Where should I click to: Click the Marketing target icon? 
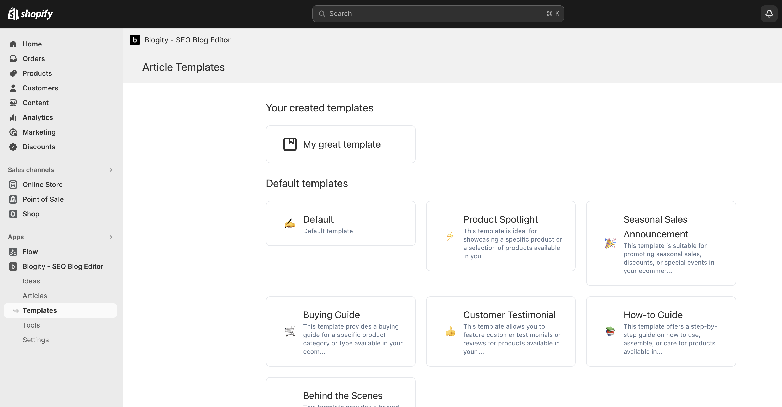tap(13, 132)
